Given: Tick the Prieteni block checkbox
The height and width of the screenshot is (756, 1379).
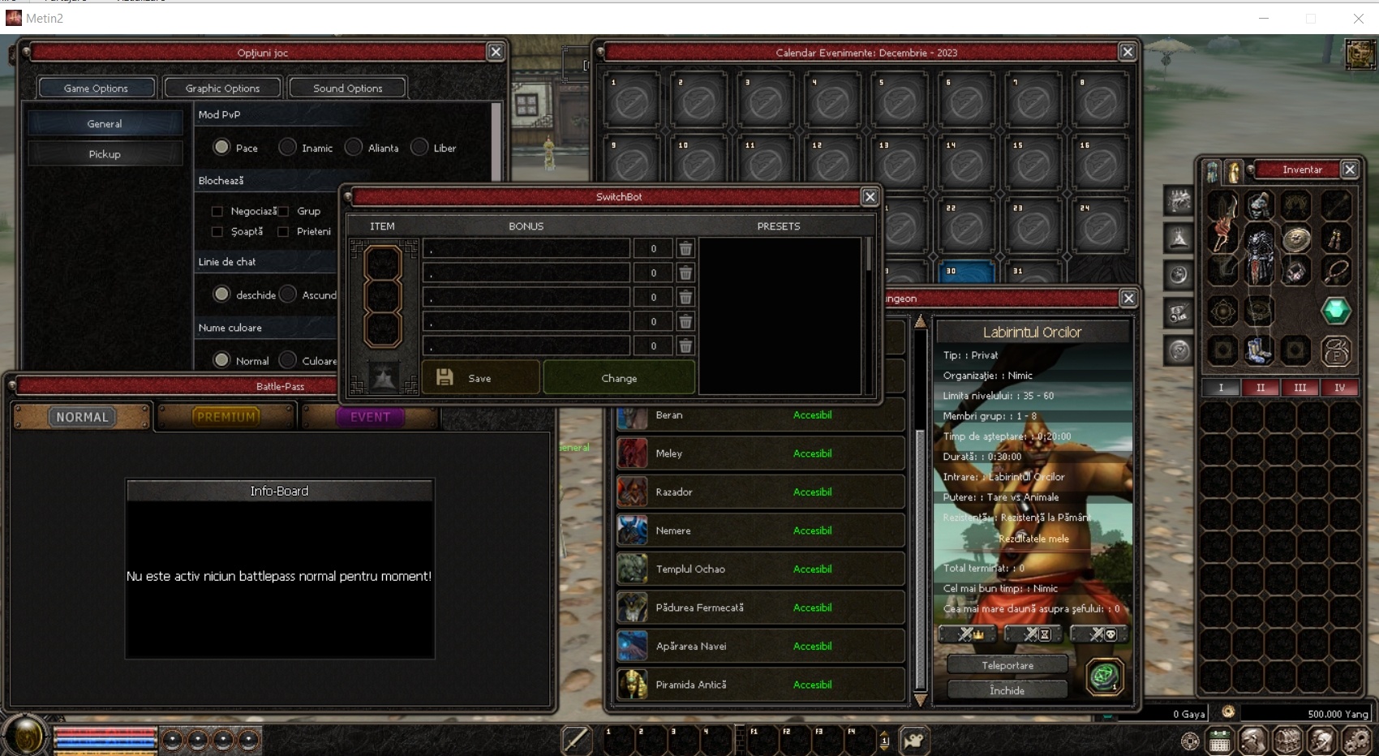Looking at the screenshot, I should pos(283,231).
